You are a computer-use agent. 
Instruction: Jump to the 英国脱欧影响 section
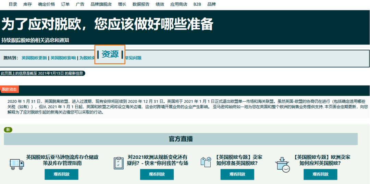(x=63, y=58)
